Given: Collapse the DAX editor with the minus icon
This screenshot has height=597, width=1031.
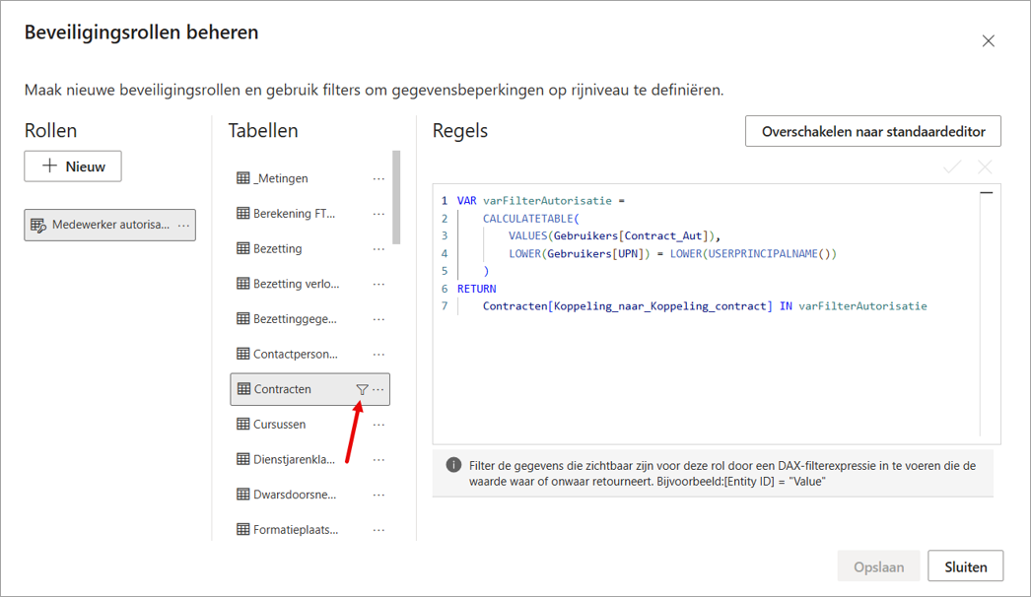Looking at the screenshot, I should click(987, 193).
